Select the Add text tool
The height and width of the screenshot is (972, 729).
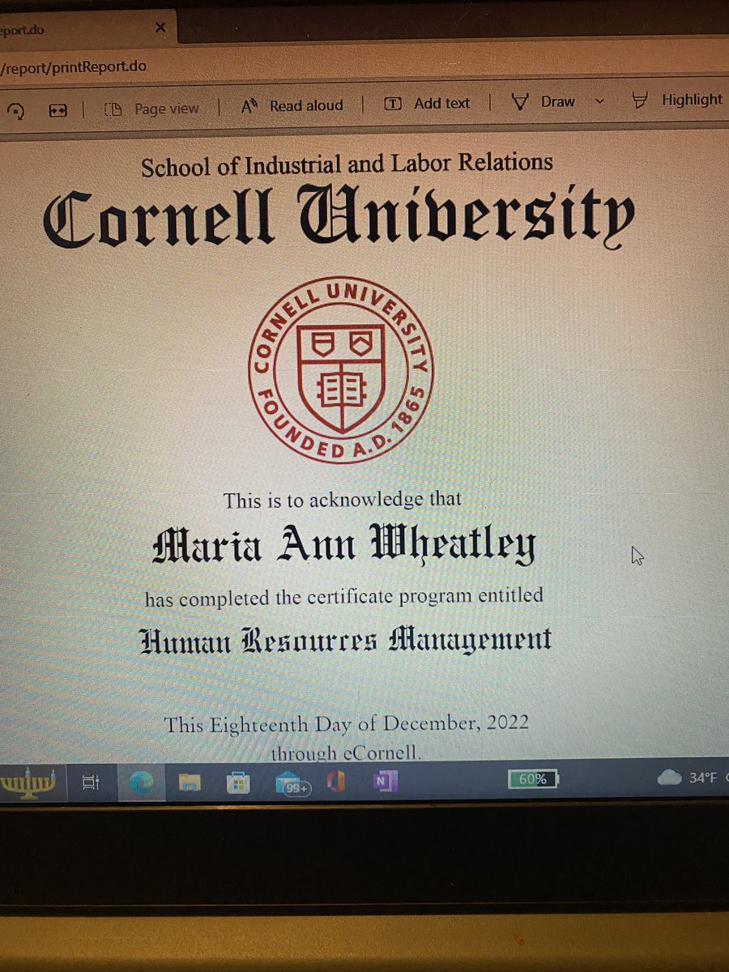(427, 103)
